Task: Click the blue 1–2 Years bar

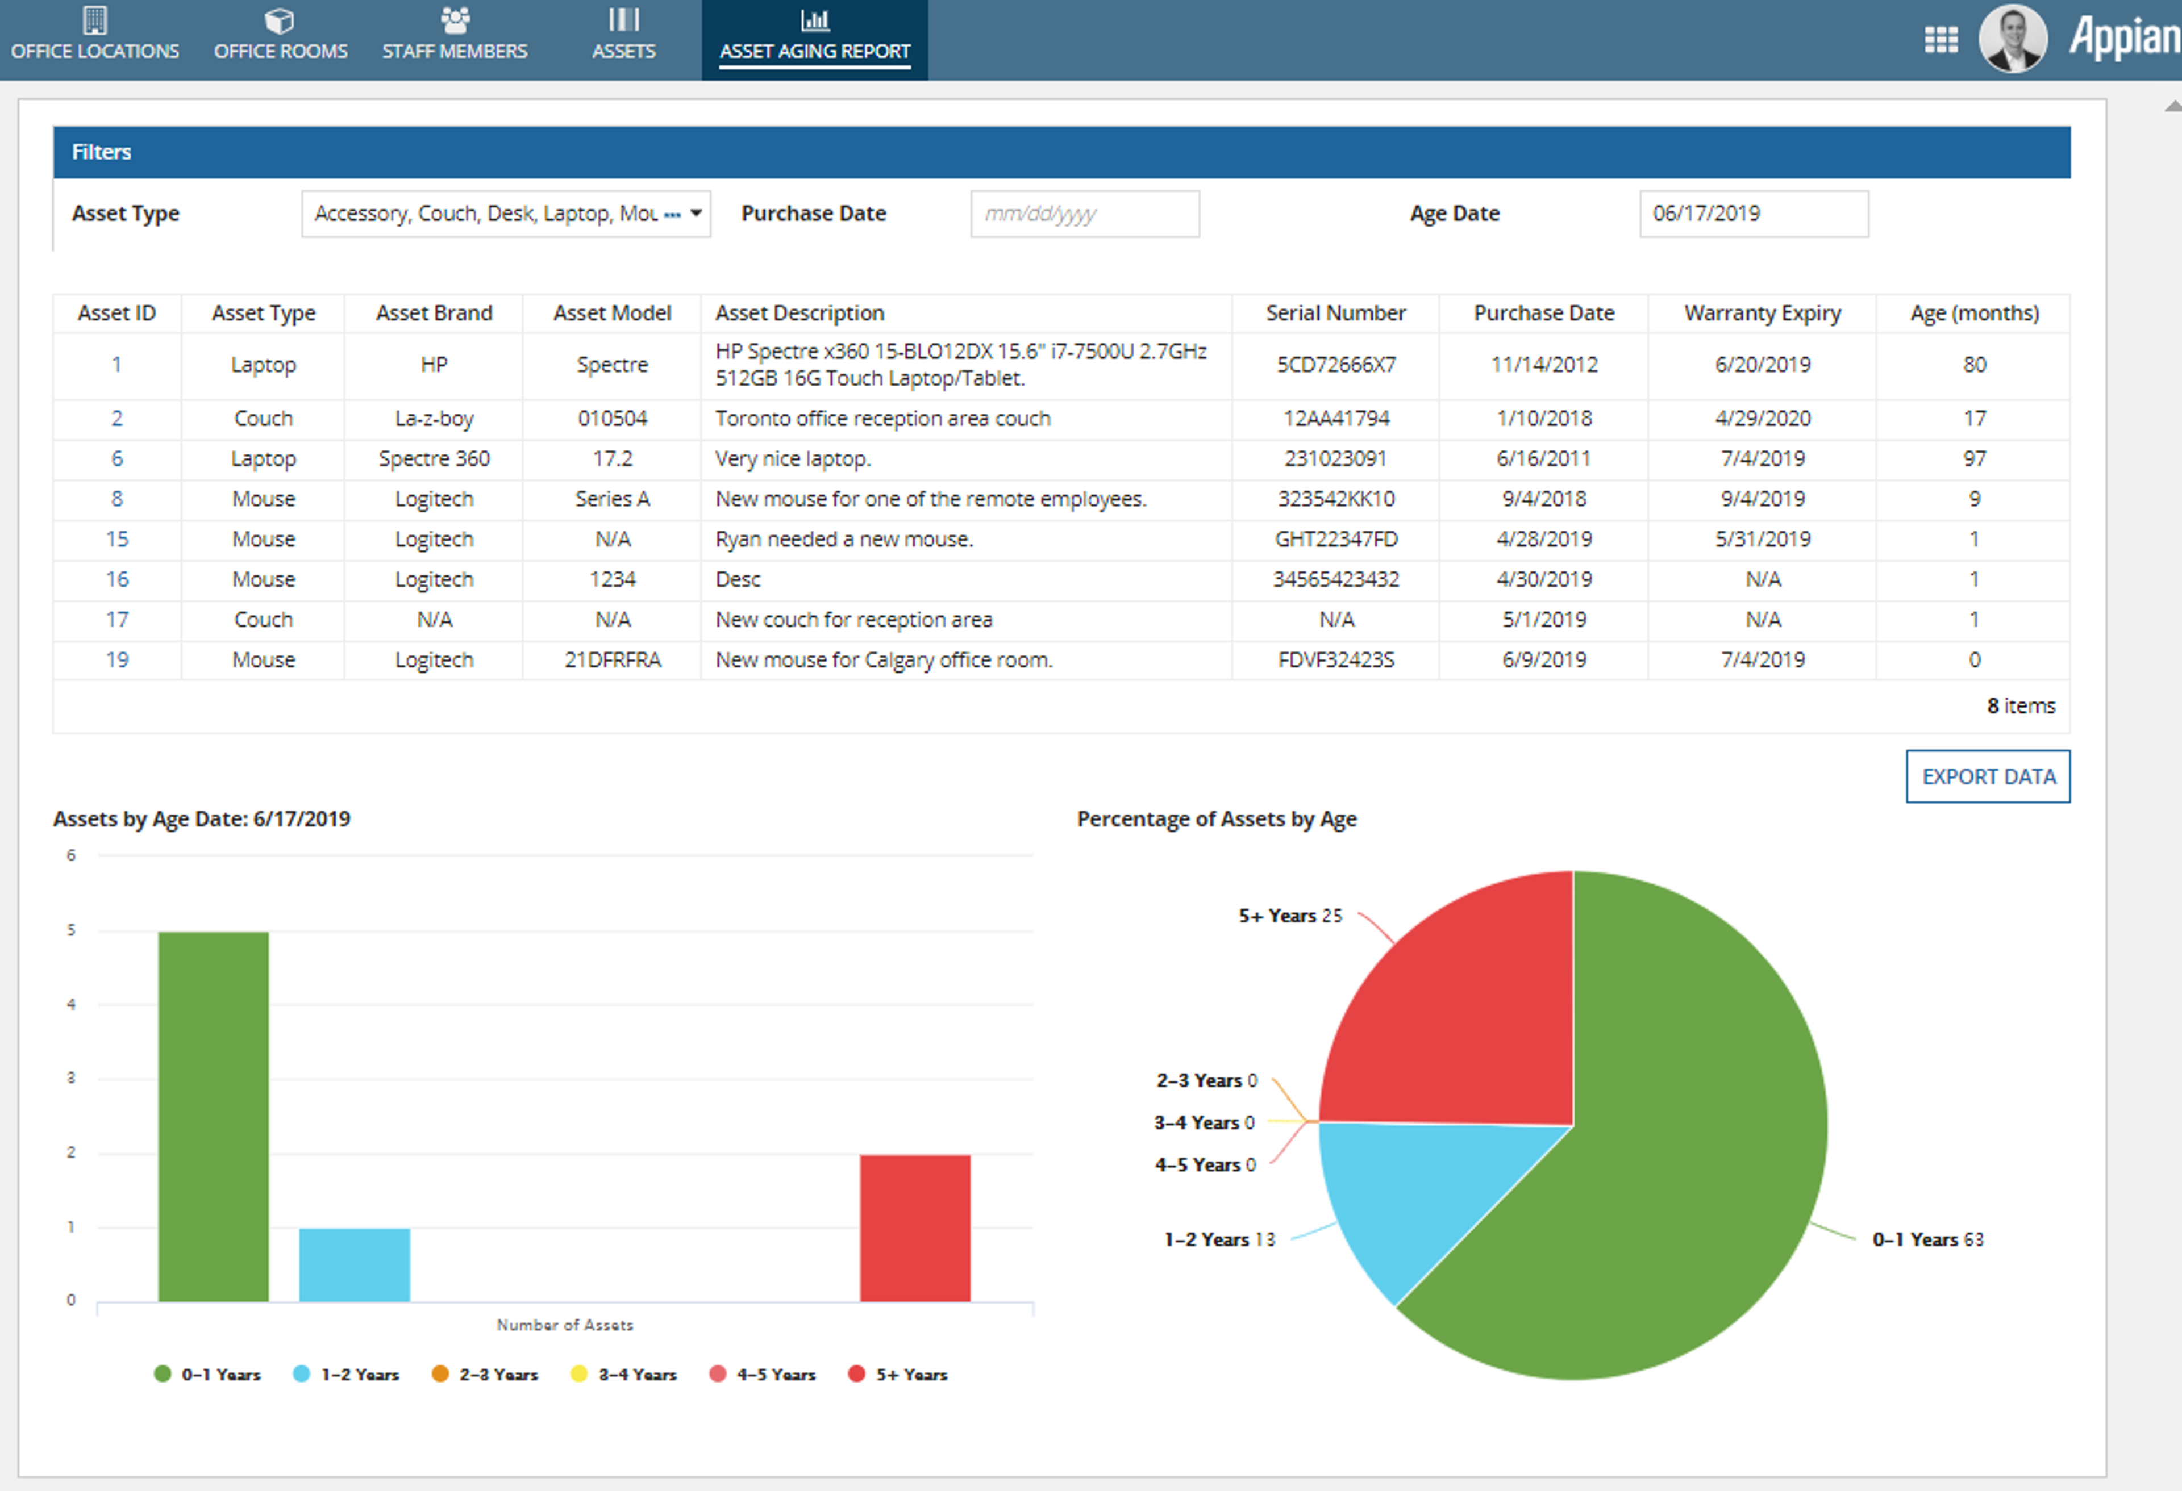Action: click(x=355, y=1265)
